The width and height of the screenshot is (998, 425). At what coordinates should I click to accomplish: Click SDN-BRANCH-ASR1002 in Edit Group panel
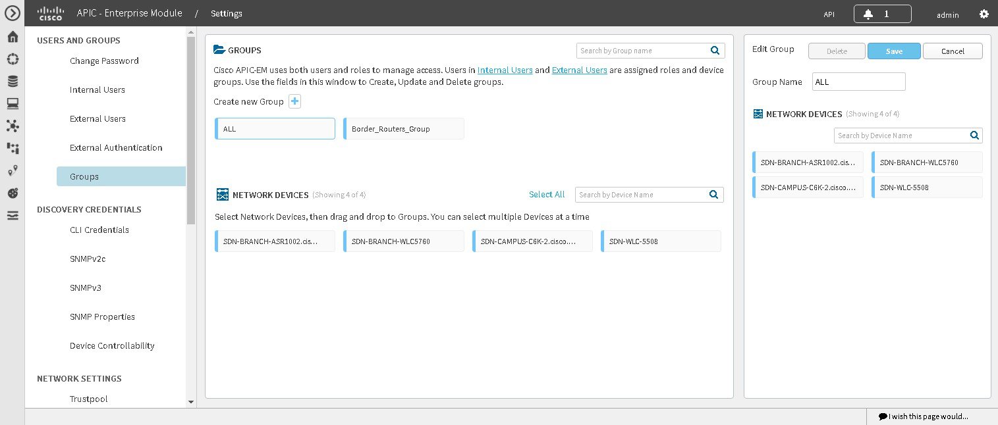pyautogui.click(x=808, y=162)
